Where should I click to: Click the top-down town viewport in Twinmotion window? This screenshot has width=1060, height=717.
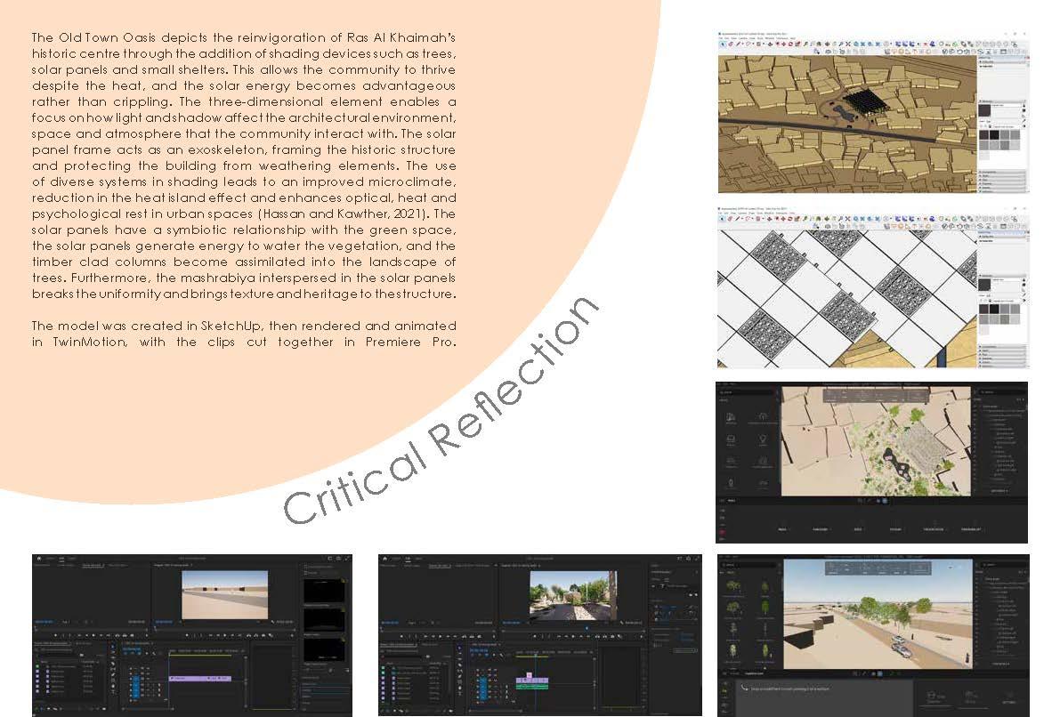(876, 441)
